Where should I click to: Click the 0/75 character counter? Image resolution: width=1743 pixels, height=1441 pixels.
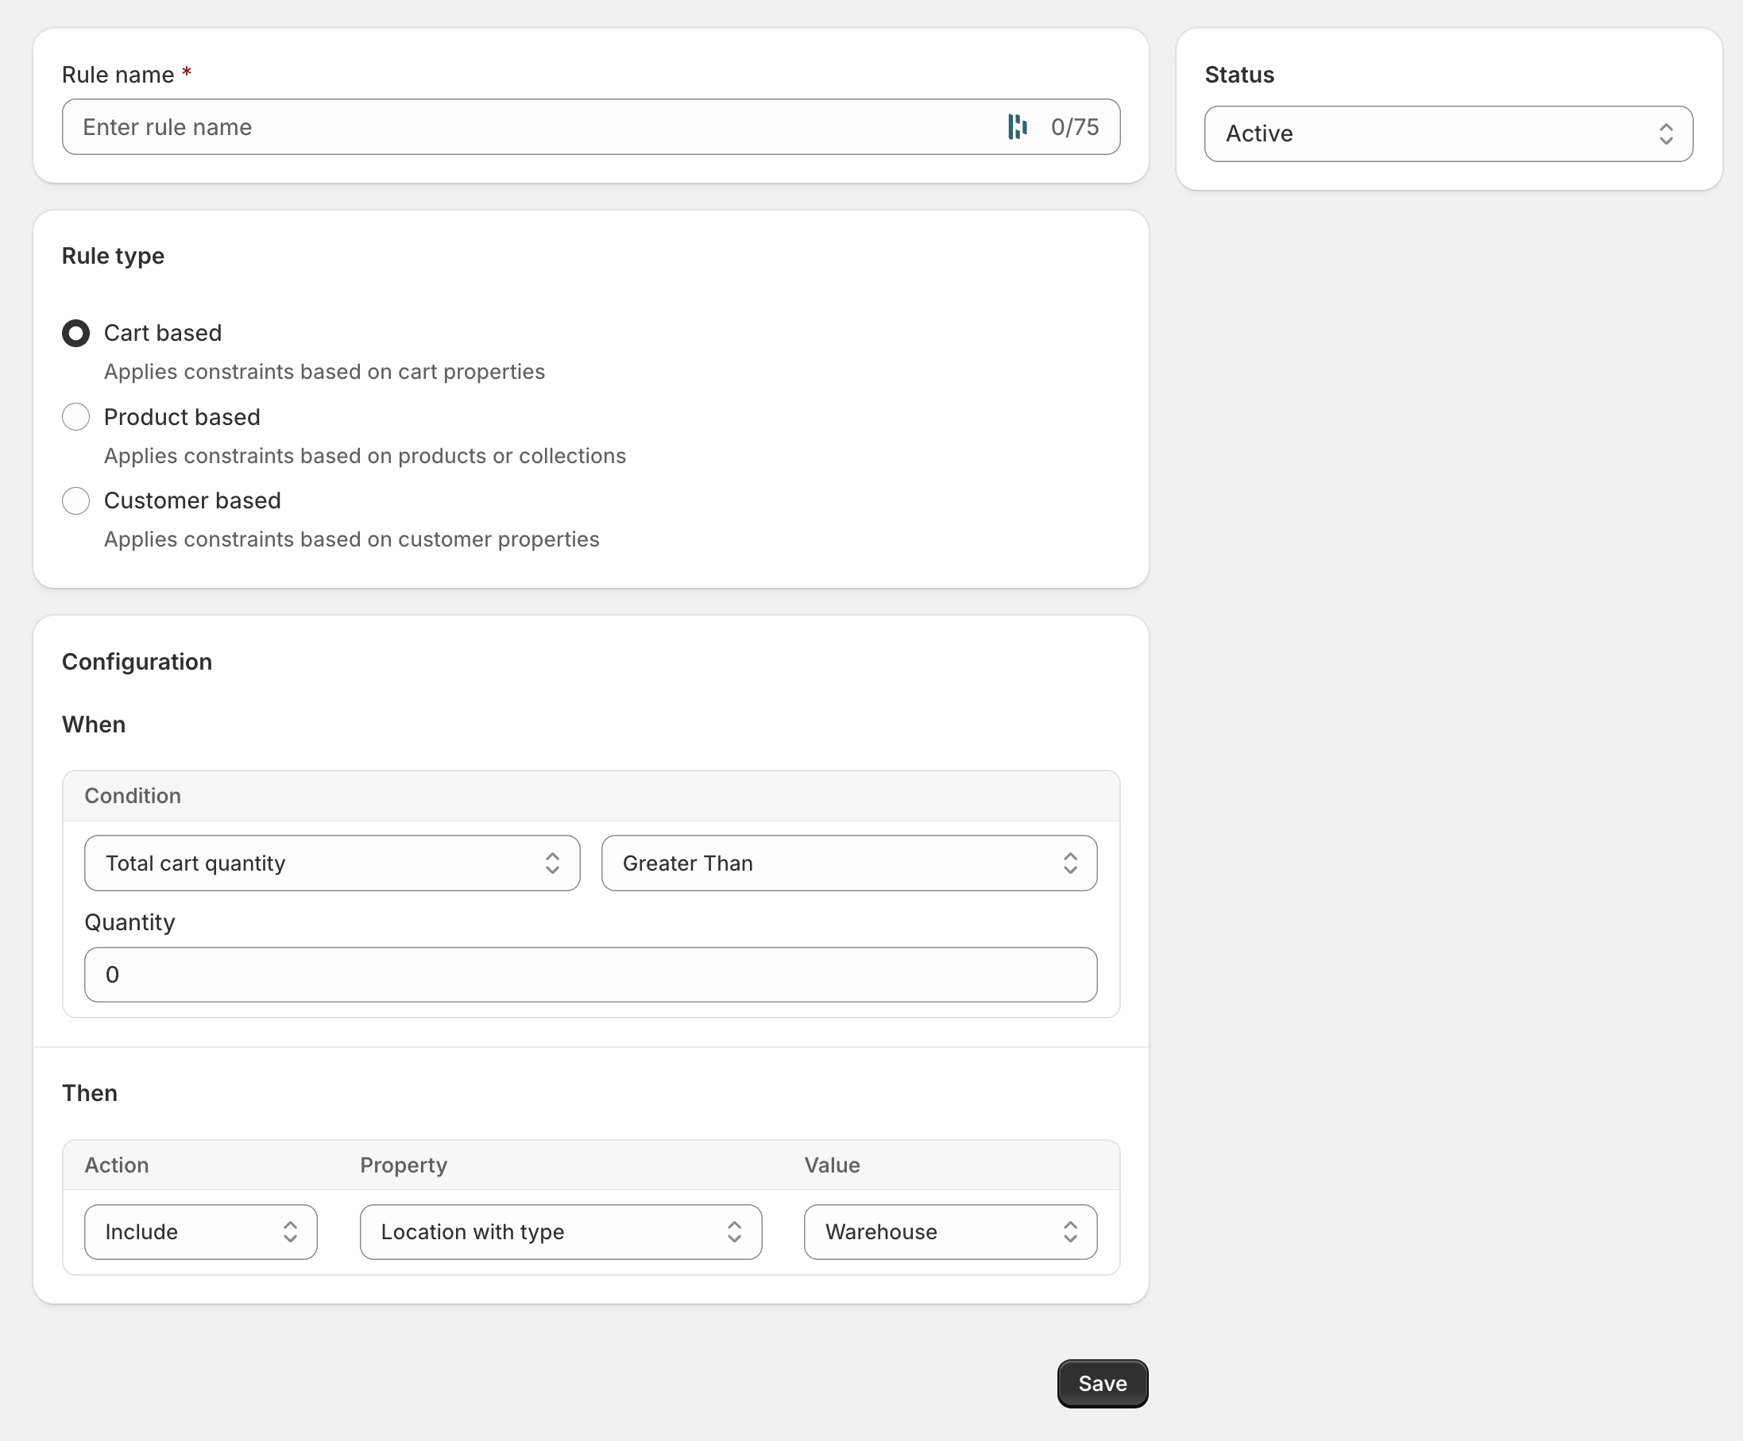point(1074,126)
